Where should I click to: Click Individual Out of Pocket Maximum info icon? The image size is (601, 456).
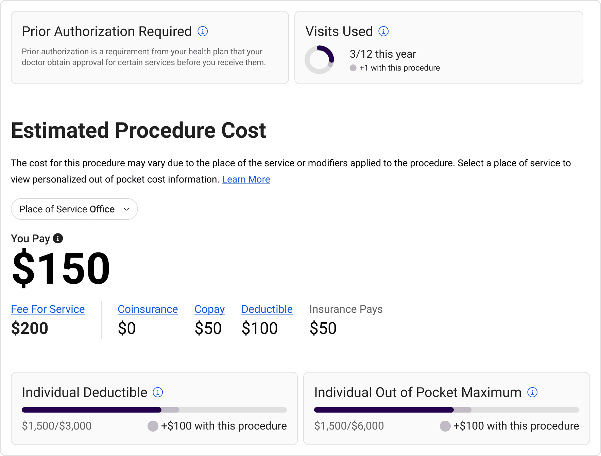[532, 393]
